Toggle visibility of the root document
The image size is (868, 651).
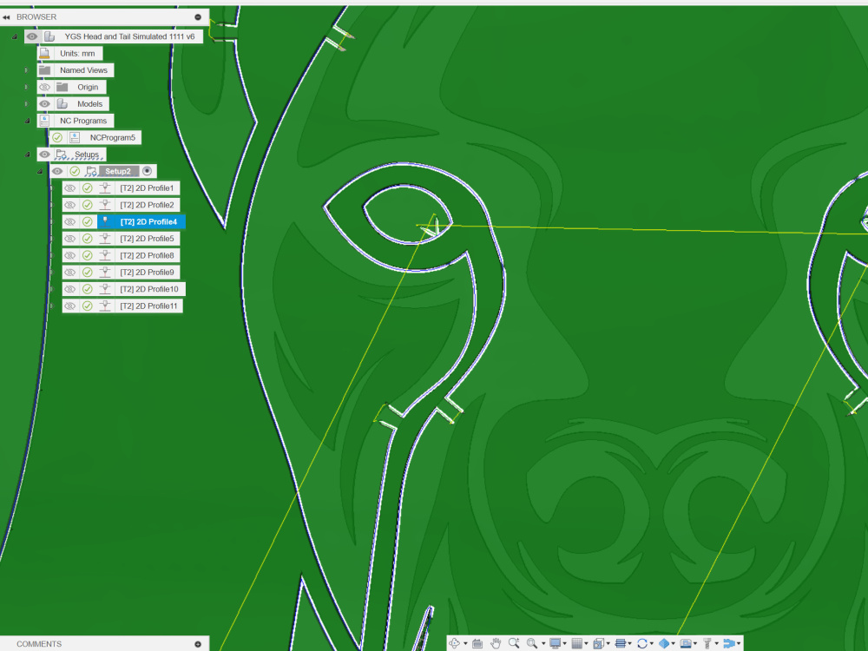[32, 36]
